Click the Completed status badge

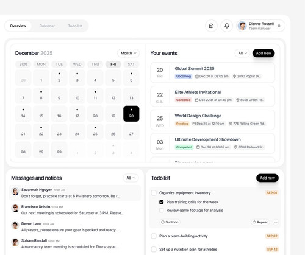(184, 147)
